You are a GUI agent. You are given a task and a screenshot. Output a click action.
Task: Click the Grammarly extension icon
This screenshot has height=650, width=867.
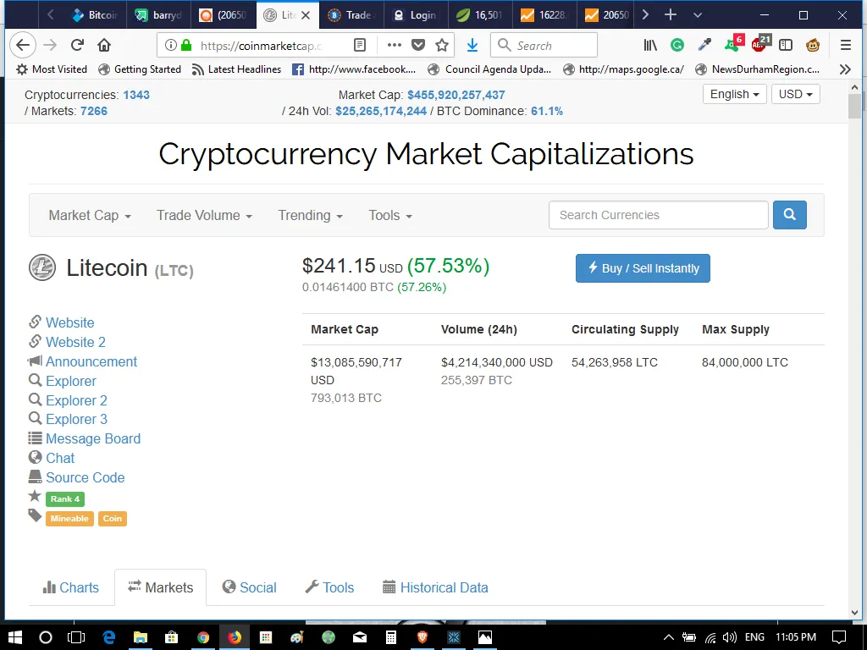coord(677,46)
